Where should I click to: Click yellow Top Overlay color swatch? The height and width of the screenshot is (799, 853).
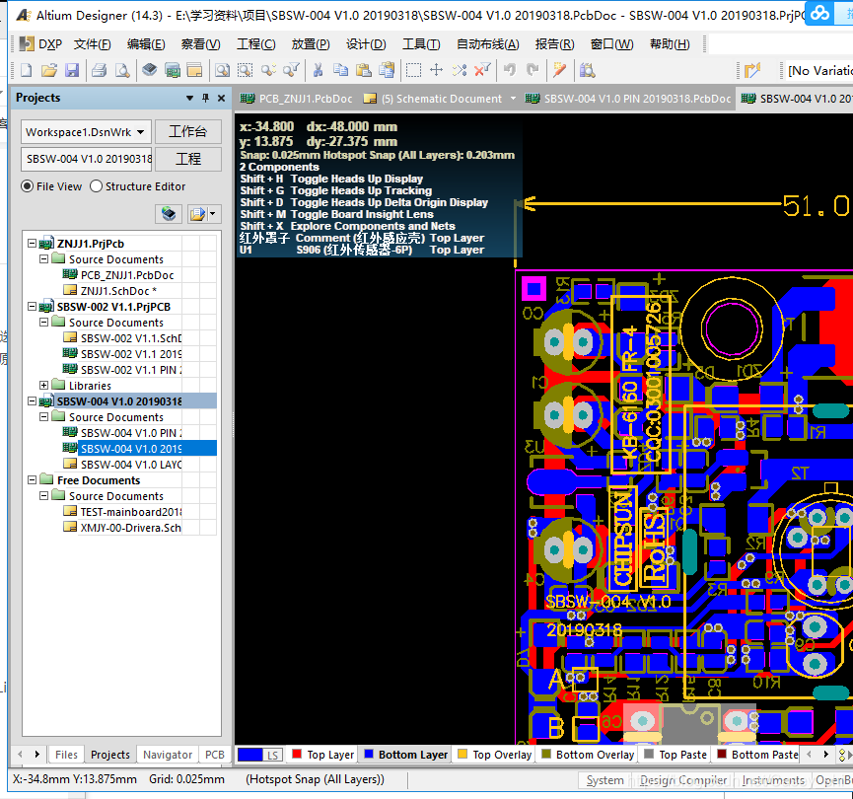pyautogui.click(x=462, y=754)
